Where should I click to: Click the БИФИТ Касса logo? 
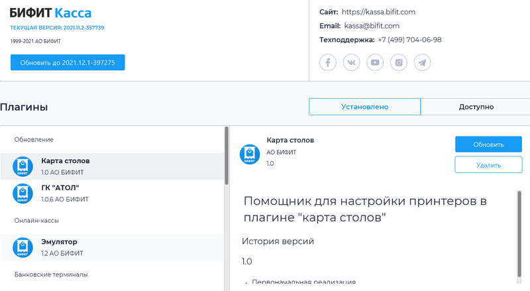51,13
